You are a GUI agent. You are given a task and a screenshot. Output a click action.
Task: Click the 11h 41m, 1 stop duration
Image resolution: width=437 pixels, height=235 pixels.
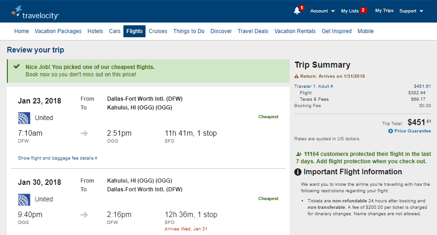click(x=191, y=133)
